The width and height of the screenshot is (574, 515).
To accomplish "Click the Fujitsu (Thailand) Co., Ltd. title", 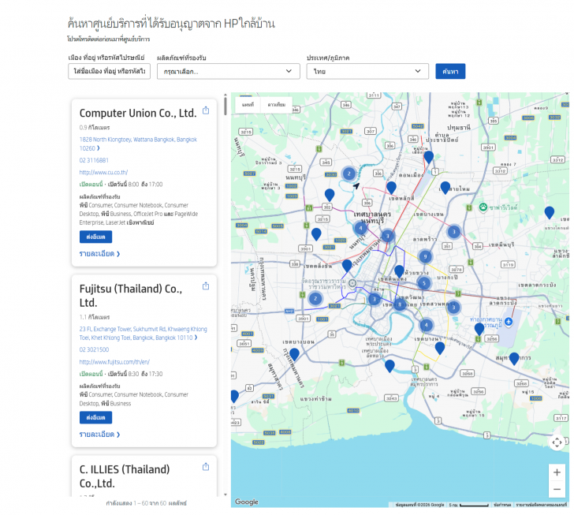I will (131, 296).
